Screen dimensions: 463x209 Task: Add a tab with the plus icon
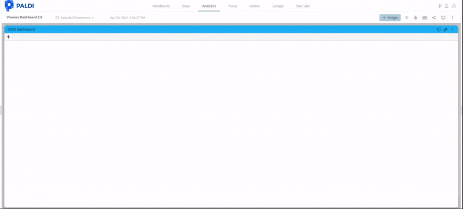click(8, 37)
